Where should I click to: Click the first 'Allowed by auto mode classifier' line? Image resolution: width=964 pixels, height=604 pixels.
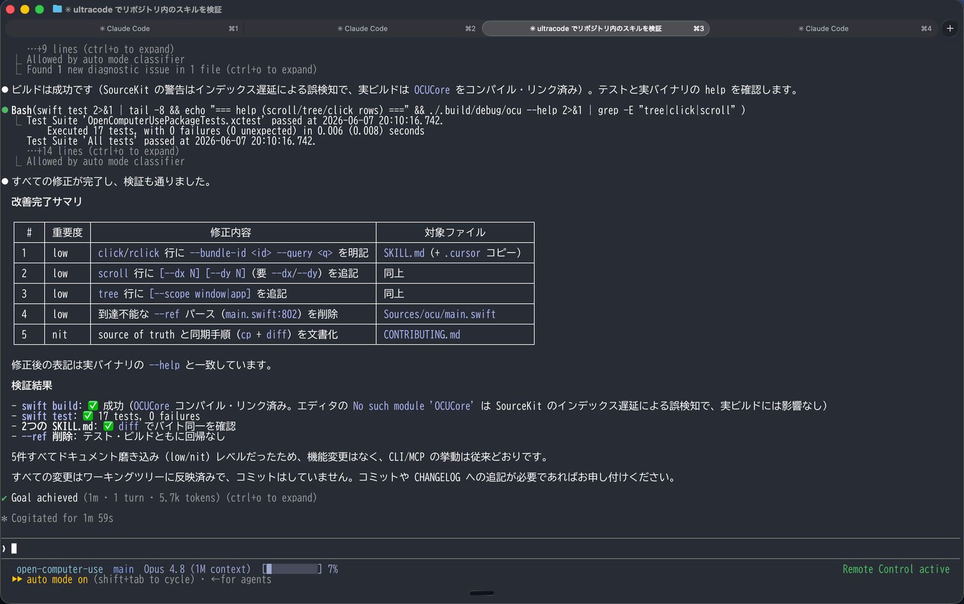[x=105, y=59]
